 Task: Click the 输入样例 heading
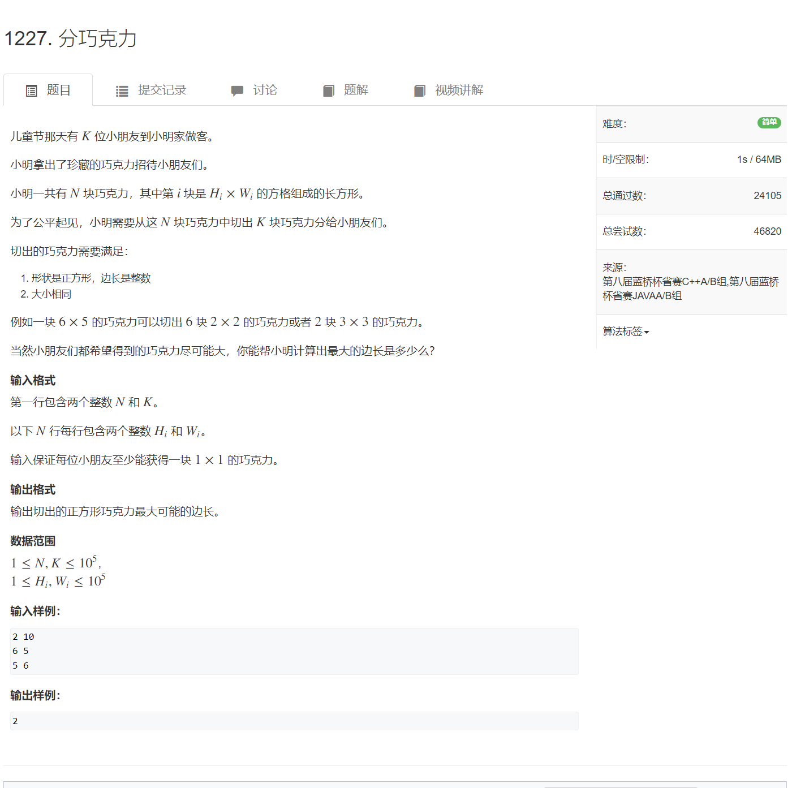click(x=35, y=611)
